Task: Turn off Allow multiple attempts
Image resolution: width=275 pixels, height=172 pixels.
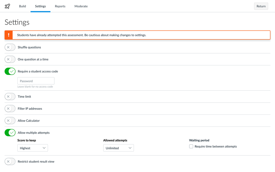Action: (10, 133)
